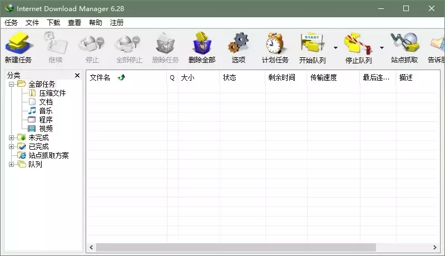Expand the 已完成 tree node
This screenshot has width=445, height=256.
[x=11, y=147]
